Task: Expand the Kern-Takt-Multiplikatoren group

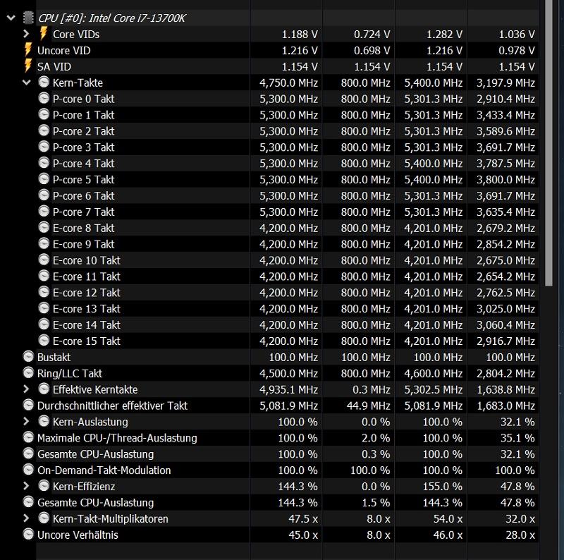Action: pos(26,518)
